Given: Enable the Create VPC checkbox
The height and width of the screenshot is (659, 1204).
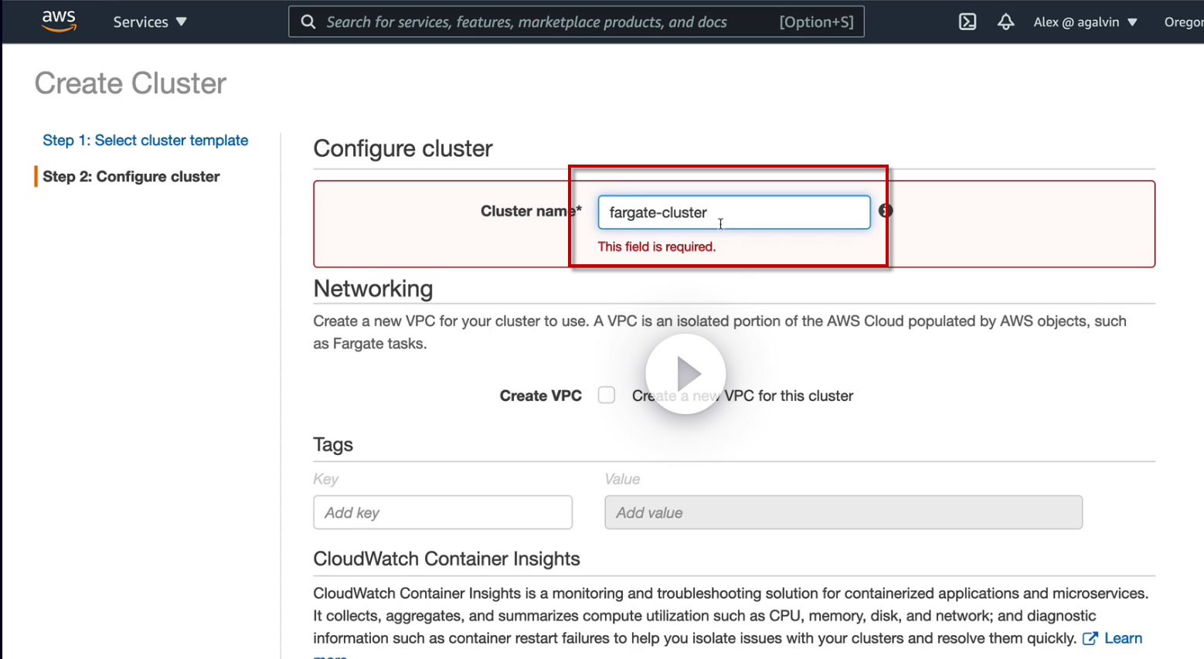Looking at the screenshot, I should coord(607,396).
